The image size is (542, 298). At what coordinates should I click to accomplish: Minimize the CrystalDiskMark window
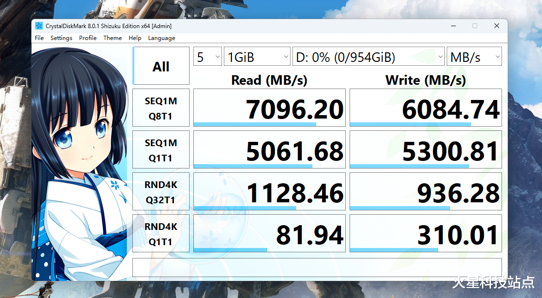click(453, 26)
